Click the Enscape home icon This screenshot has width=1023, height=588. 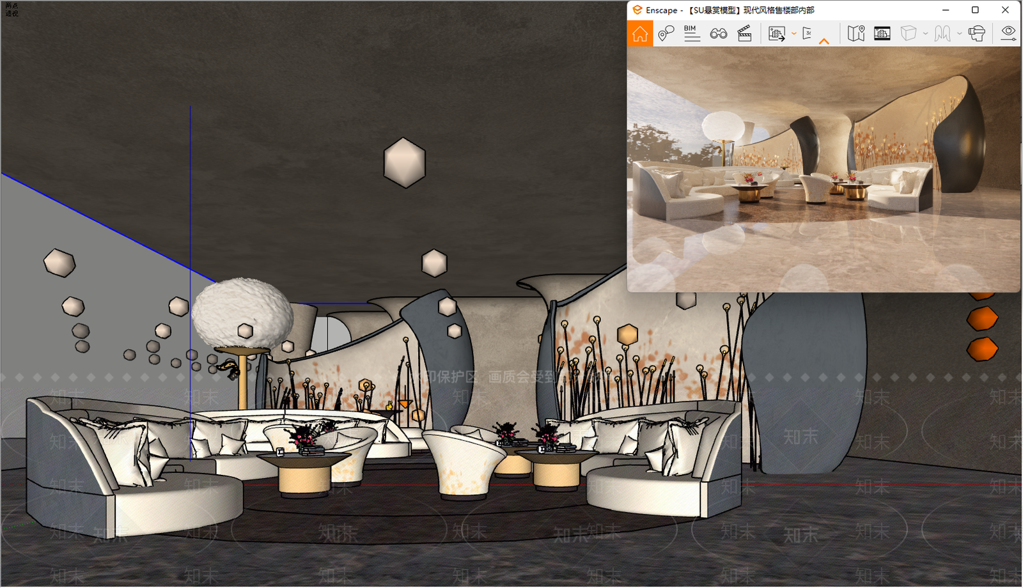tap(640, 34)
